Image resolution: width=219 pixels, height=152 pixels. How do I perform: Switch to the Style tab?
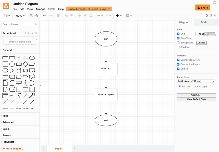coord(204,22)
